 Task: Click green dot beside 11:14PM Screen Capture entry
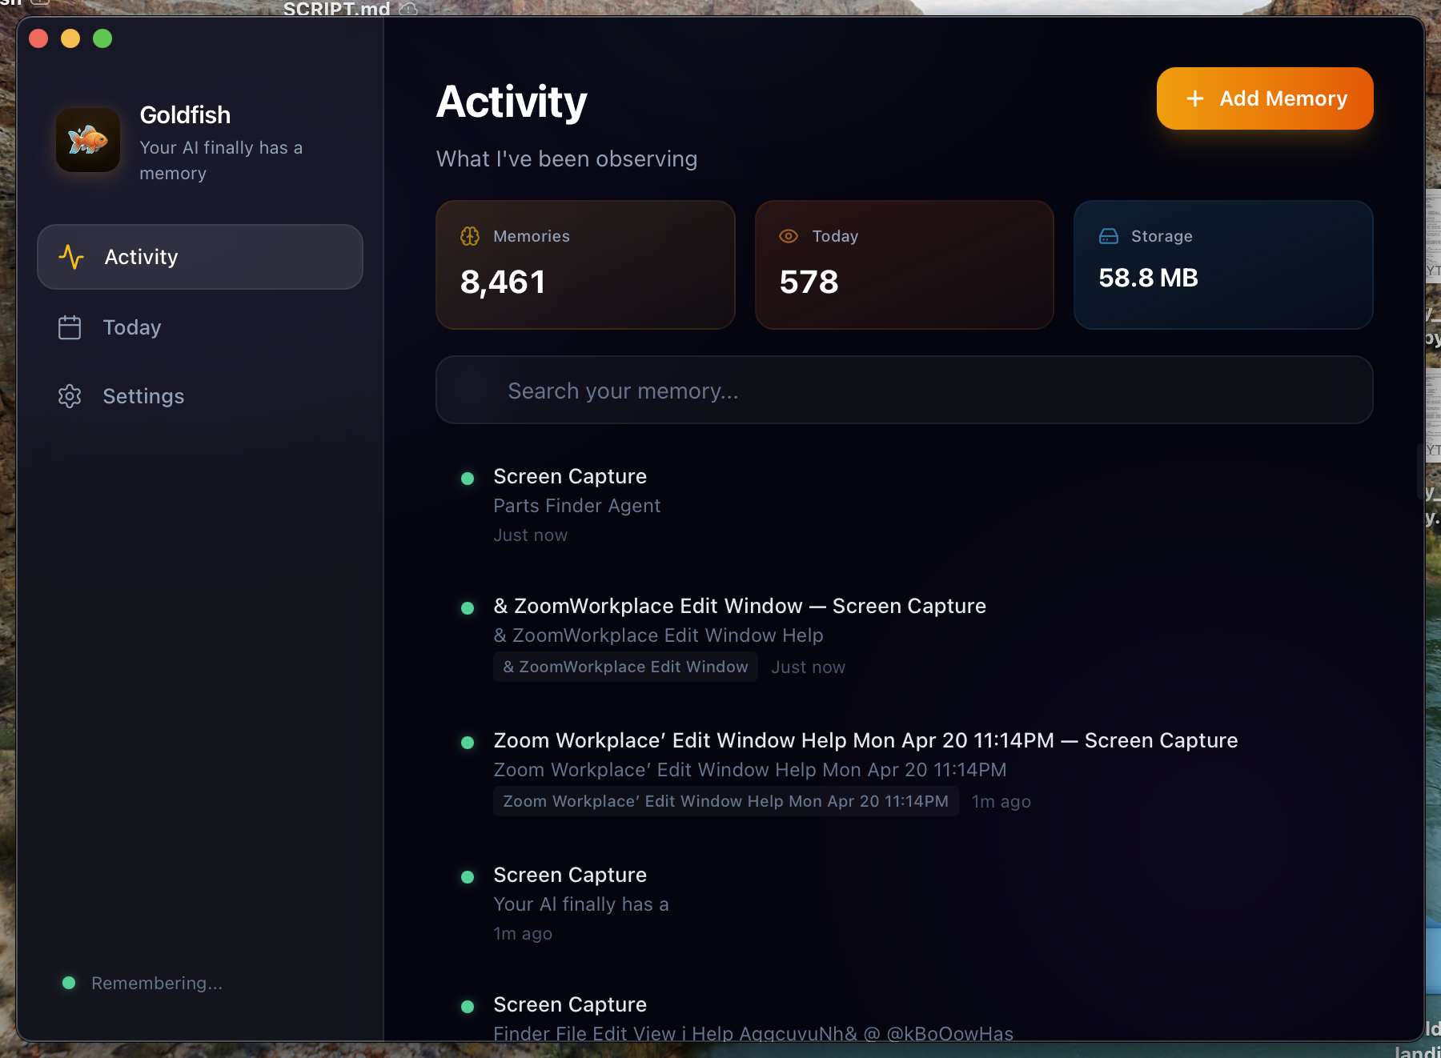(x=468, y=743)
